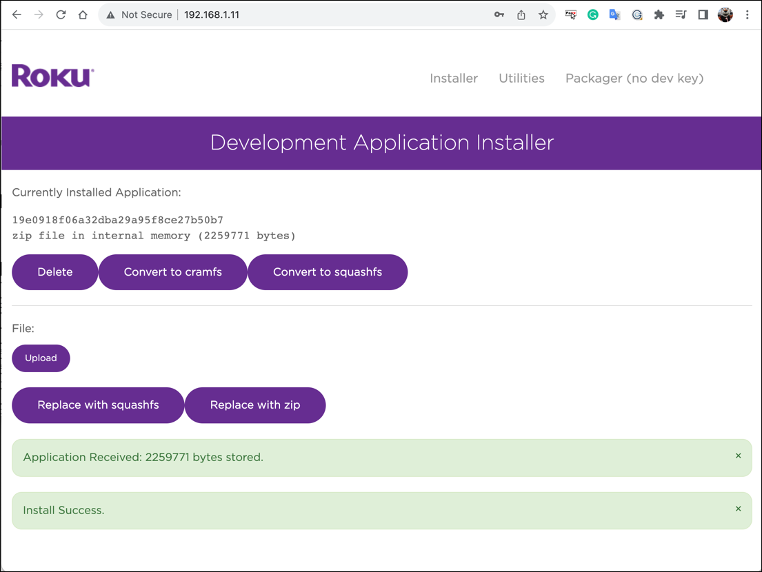This screenshot has height=572, width=762.
Task: Open the Chrome three-dot menu
Action: point(748,14)
